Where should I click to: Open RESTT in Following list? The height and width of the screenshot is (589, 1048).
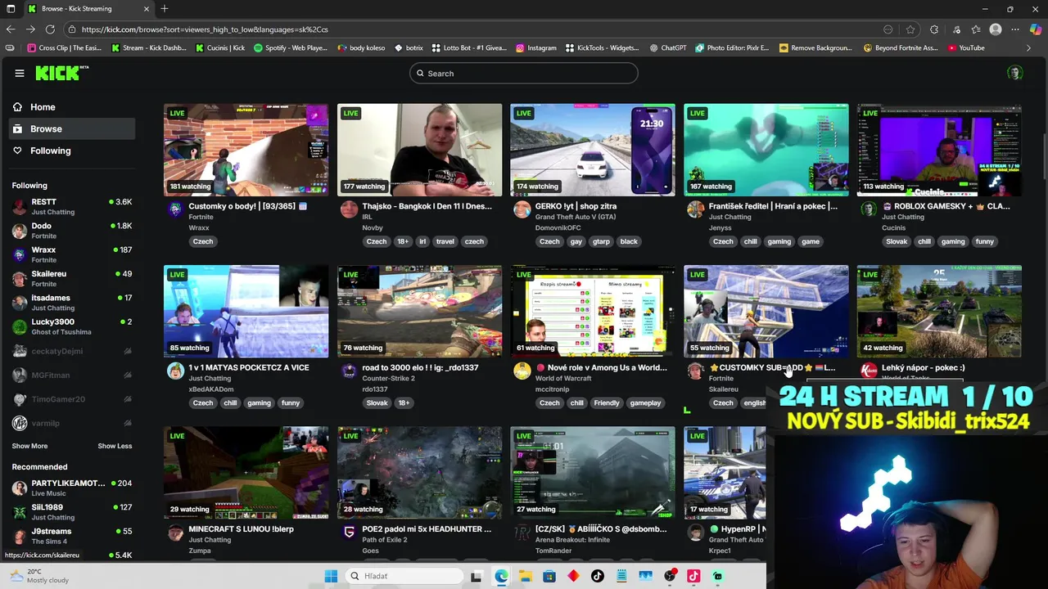[72, 206]
